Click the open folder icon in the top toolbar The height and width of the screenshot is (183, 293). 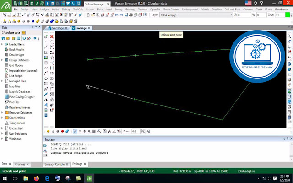click(x=93, y=15)
